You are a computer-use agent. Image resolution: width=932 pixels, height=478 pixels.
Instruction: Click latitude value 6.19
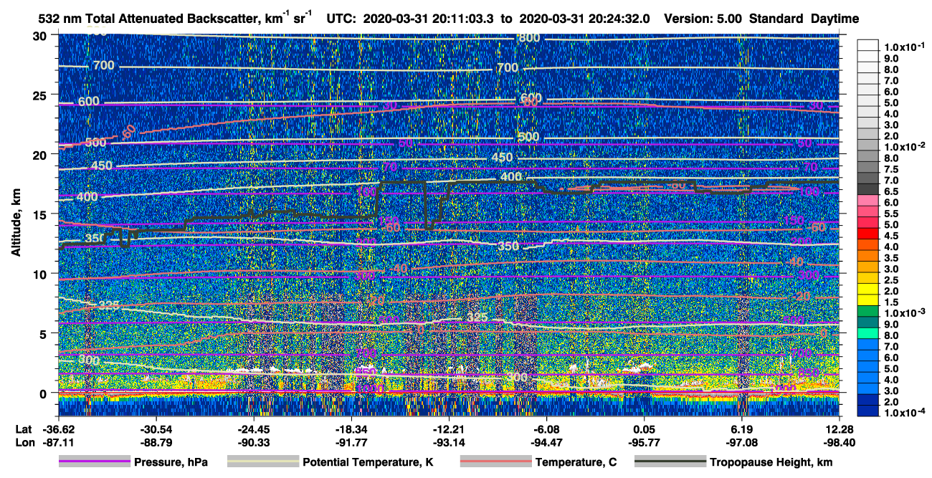742,429
